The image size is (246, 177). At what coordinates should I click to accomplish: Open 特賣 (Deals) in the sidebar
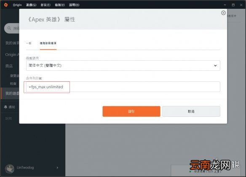(13, 83)
